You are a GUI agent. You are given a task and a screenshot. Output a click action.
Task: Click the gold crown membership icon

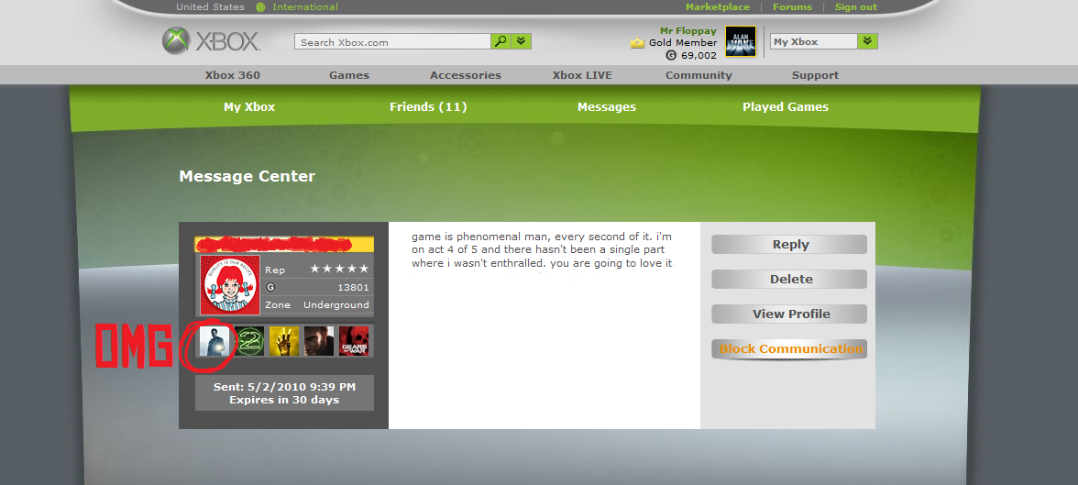coord(637,43)
